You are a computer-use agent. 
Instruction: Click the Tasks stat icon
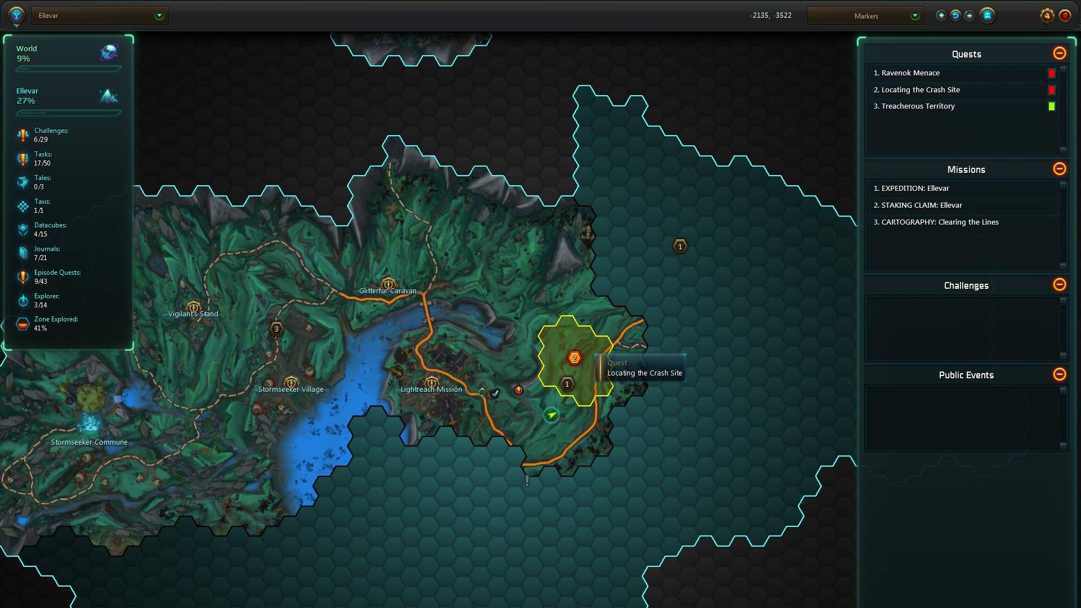pos(23,159)
